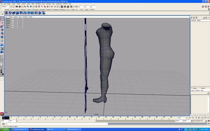
Task: Select the arrow Select tool in toolbox
Action: click(2, 19)
